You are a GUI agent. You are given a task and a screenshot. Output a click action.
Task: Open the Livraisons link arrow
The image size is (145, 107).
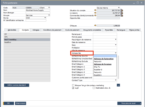click(x=95, y=13)
